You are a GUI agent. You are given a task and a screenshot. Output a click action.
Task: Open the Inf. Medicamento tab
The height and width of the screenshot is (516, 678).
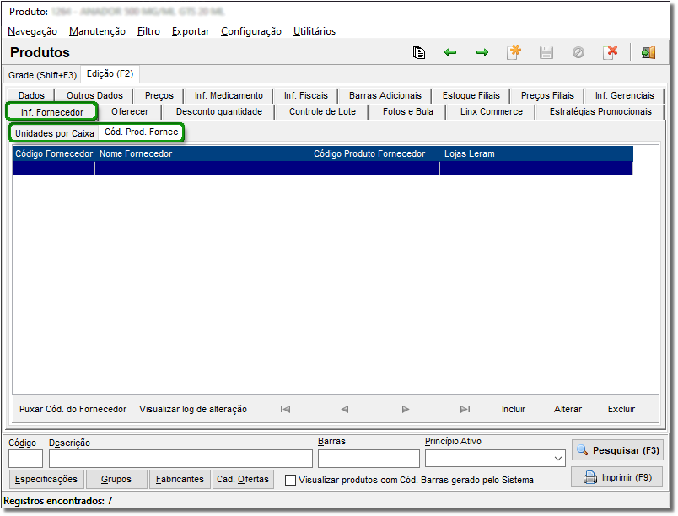(x=229, y=95)
